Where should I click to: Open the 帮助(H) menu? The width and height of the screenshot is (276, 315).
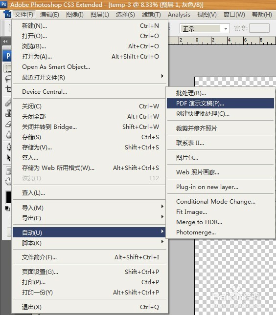(262, 15)
